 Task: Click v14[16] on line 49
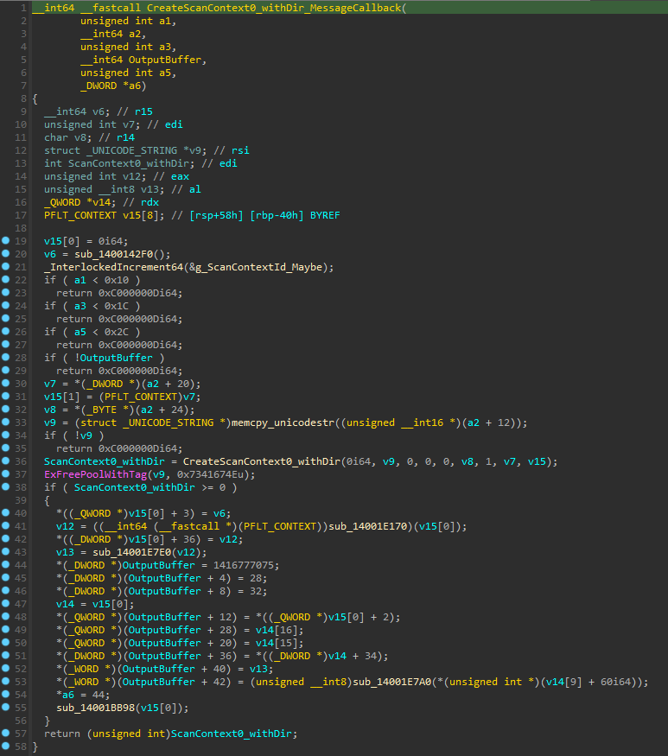click(x=277, y=630)
